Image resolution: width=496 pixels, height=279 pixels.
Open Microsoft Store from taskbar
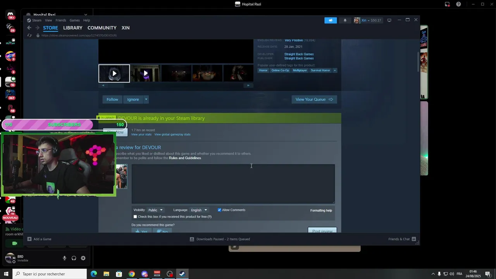[x=119, y=274]
